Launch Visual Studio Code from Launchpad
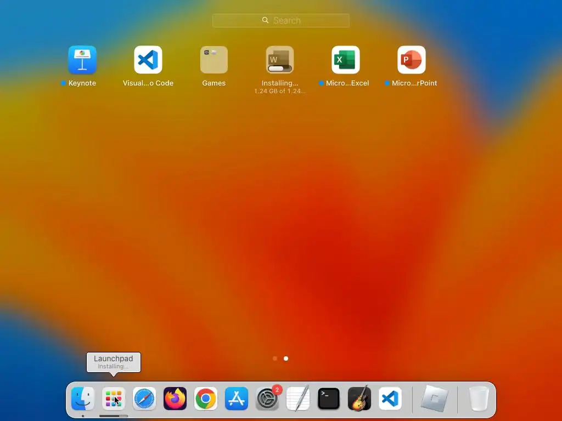Image resolution: width=562 pixels, height=421 pixels. click(148, 60)
